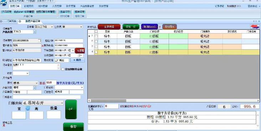Click the 五金订单 ribbon button
This screenshot has height=131, width=261.
click(65, 12)
